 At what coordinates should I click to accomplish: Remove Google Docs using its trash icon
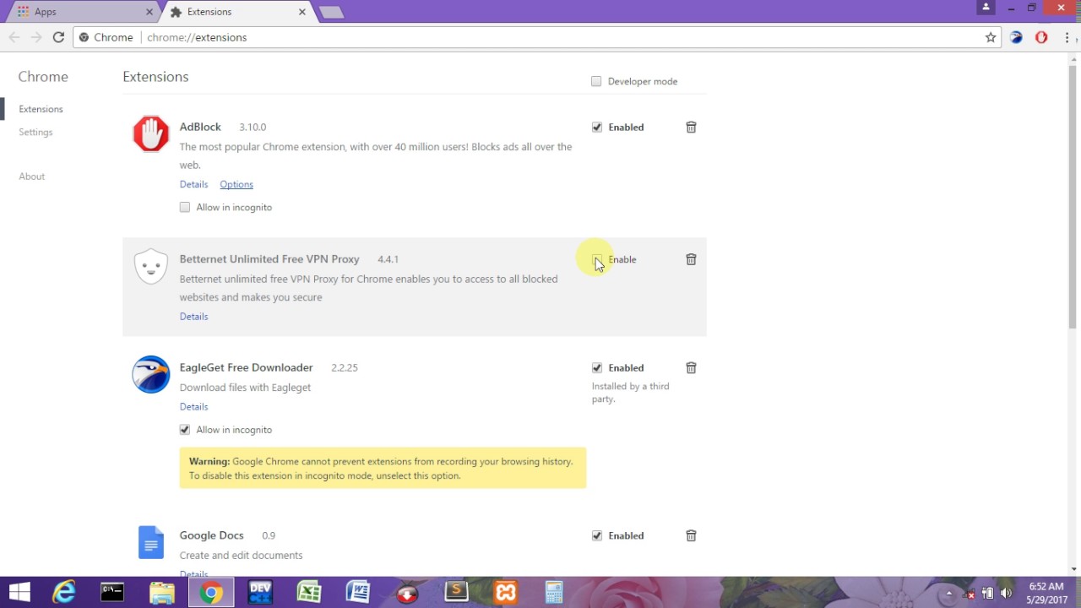691,535
